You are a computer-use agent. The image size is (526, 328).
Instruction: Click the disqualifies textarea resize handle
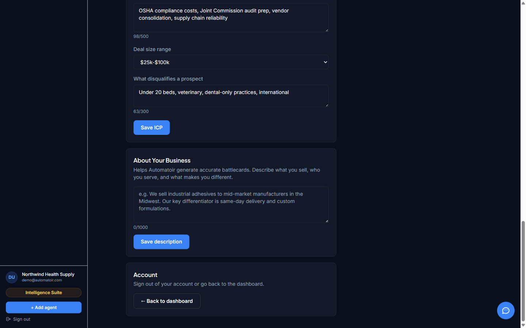tap(327, 105)
